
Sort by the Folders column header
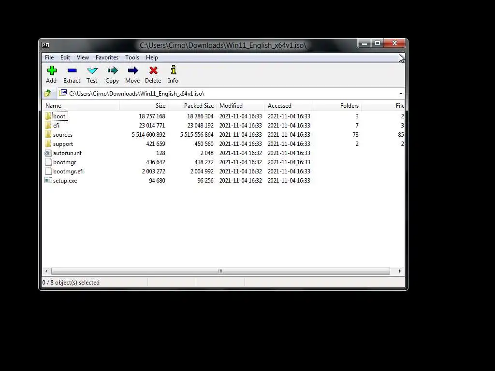tap(337, 106)
